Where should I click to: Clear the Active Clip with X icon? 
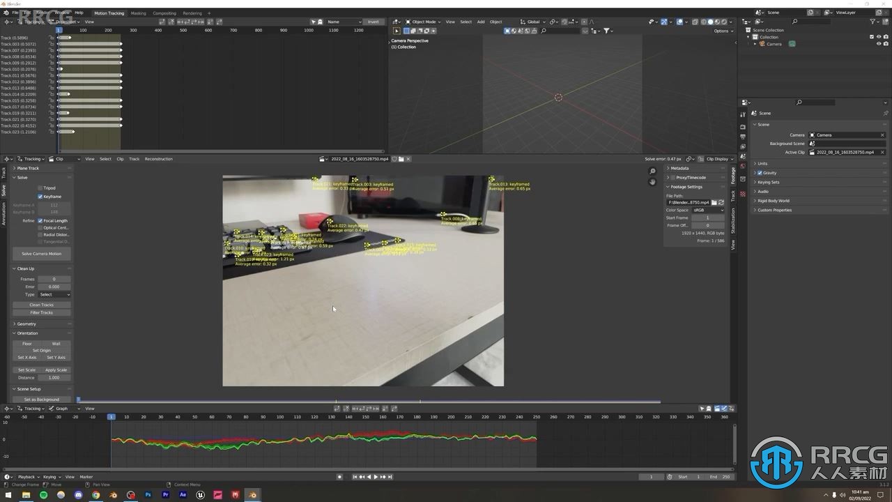tap(882, 152)
